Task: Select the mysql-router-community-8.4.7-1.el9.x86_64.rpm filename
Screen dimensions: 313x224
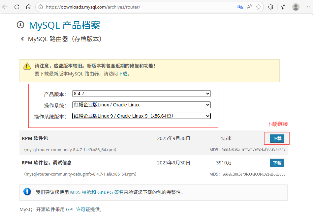Action: [x=70, y=150]
